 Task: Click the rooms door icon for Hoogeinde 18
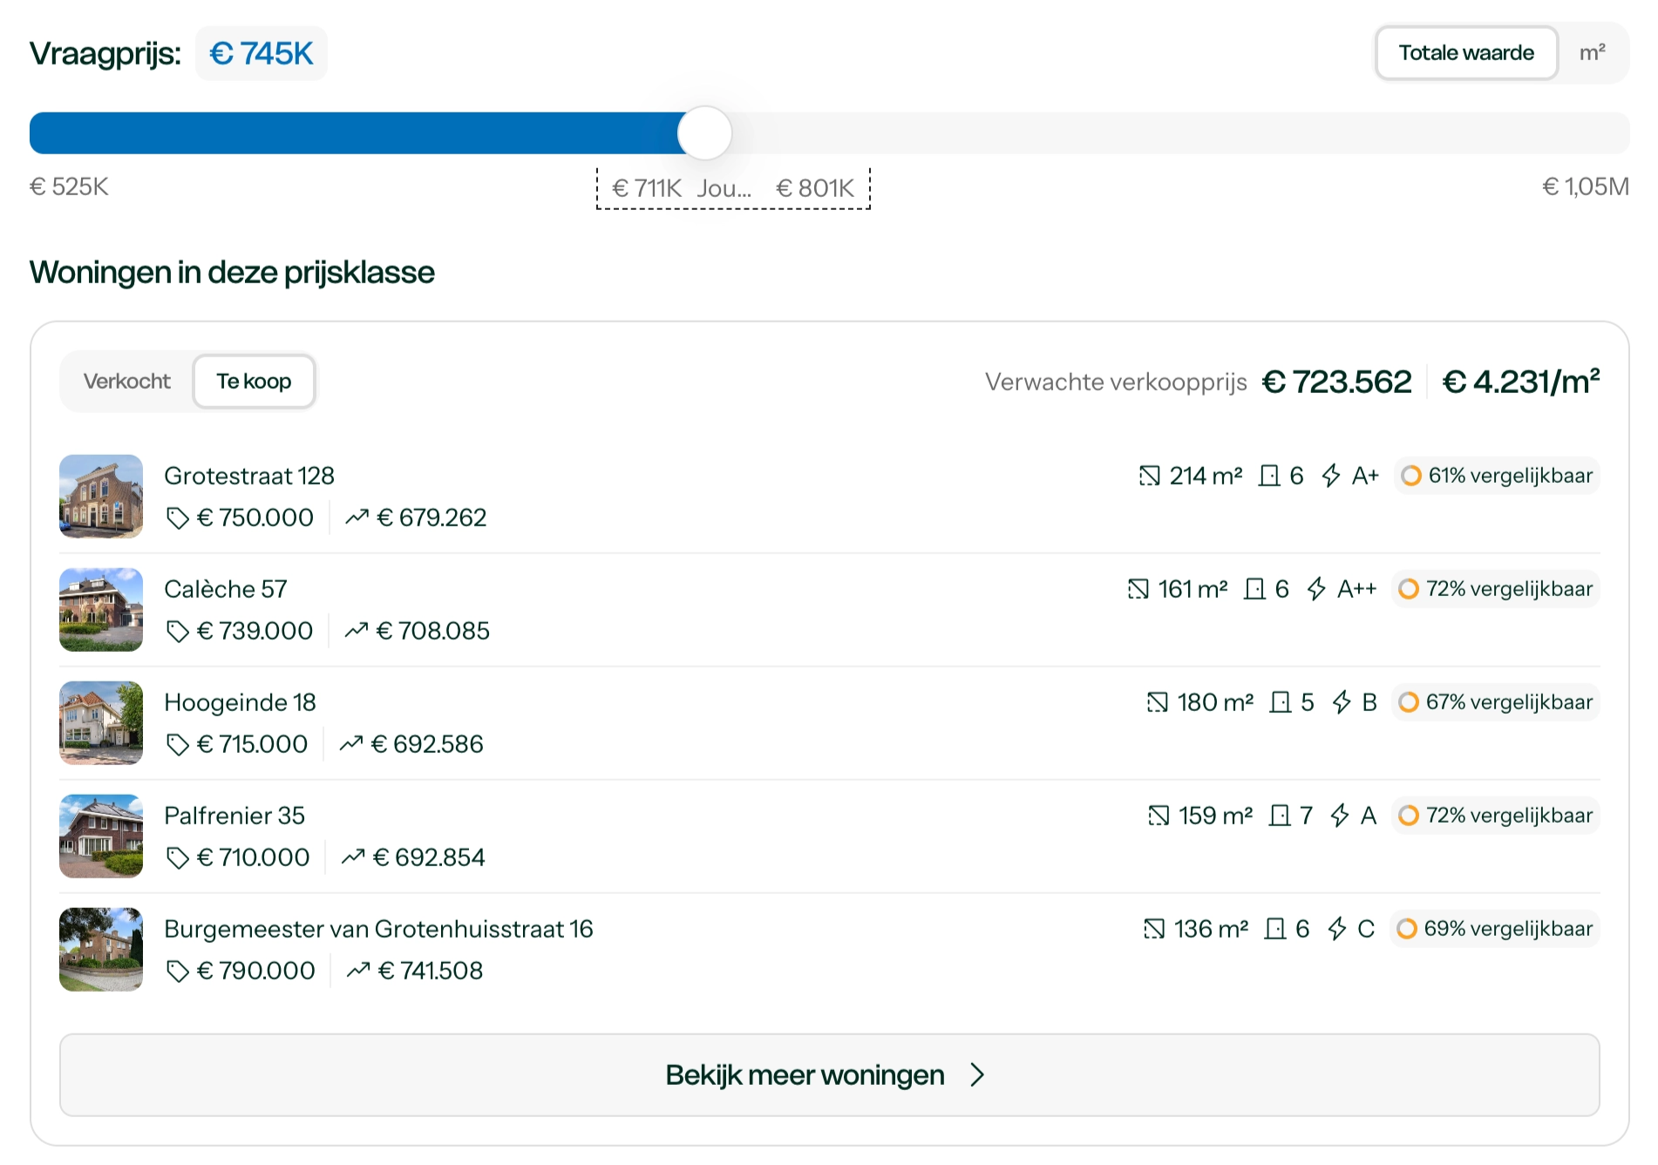click(1281, 702)
